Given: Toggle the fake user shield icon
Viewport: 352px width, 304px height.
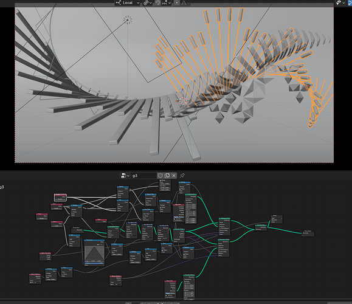Looking at the screenshot, I should click(x=160, y=176).
